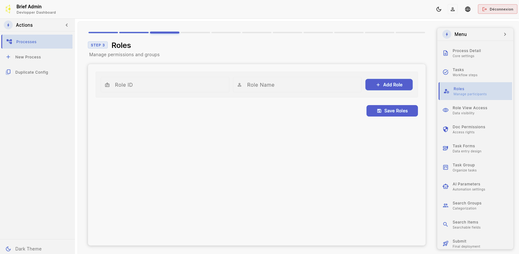Click the 'Core settings' subtitle text

pyautogui.click(x=463, y=56)
